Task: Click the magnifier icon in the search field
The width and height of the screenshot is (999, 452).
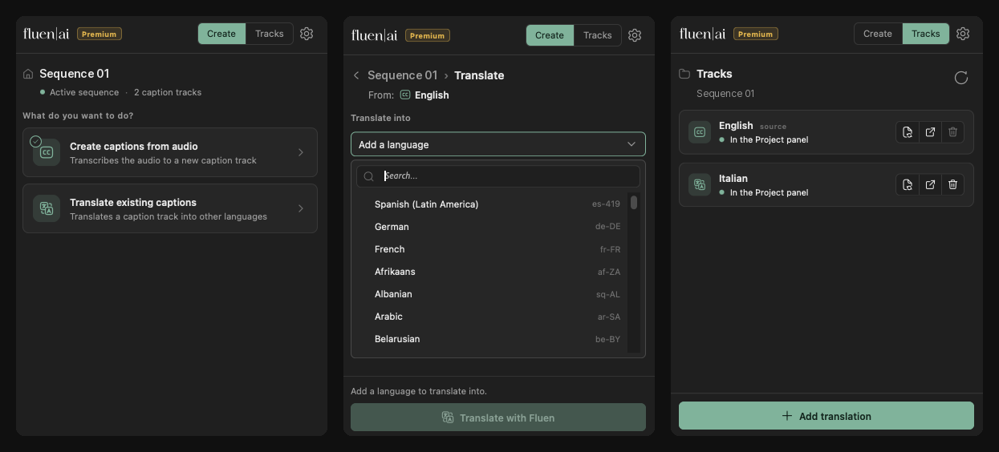Action: coord(369,176)
